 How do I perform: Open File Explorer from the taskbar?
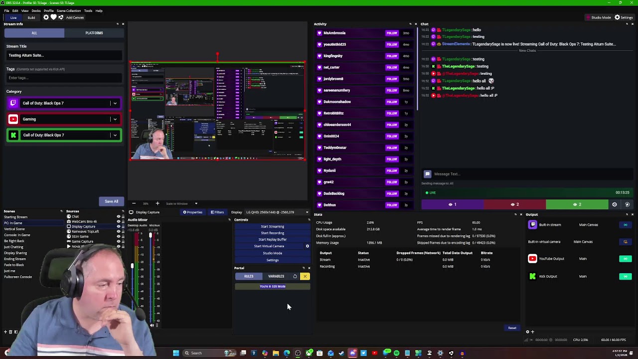coord(276,353)
